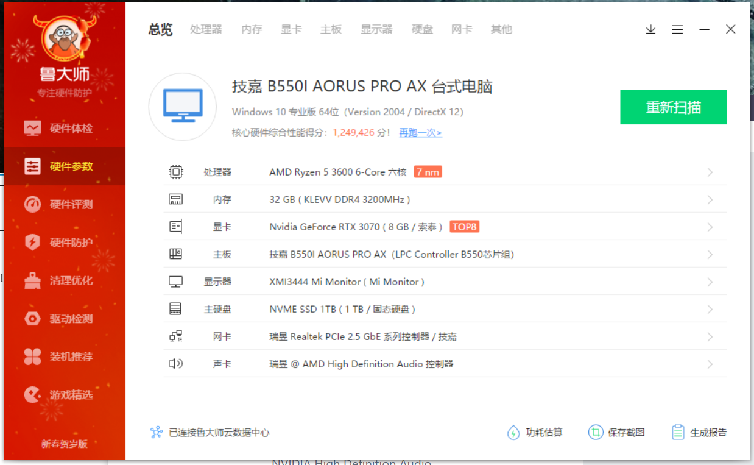Switch to the 内存 tab
Viewport: 754px width, 465px height.
pyautogui.click(x=252, y=29)
